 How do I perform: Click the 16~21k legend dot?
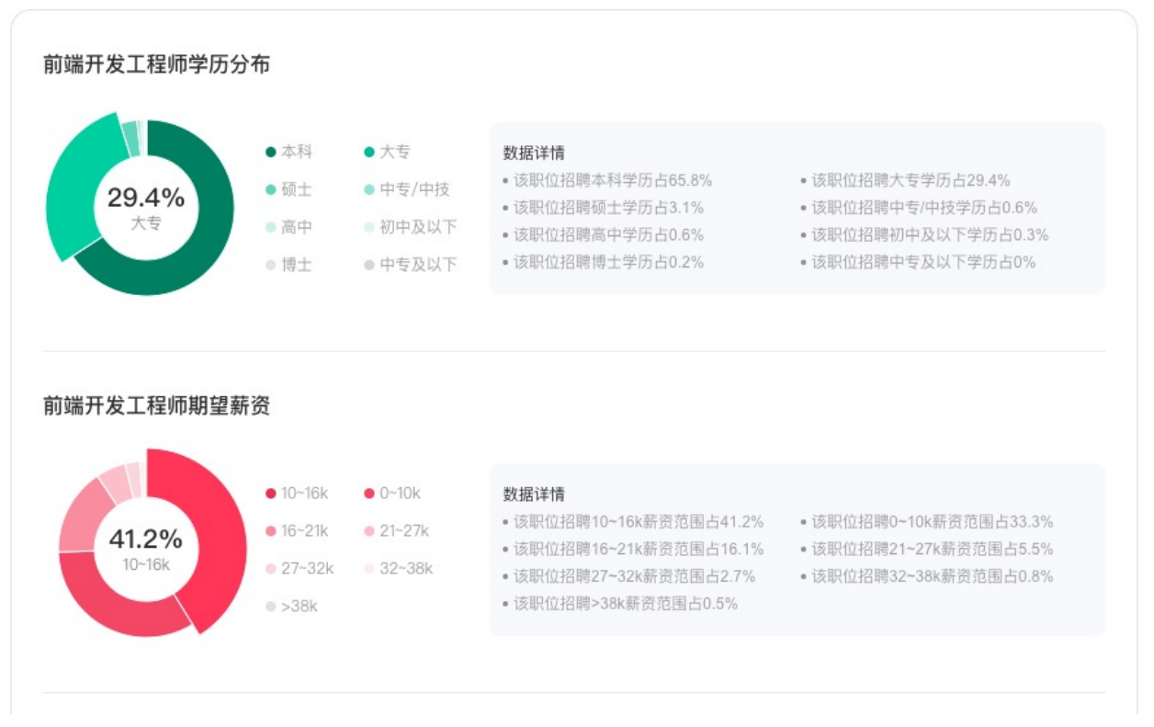pyautogui.click(x=271, y=531)
